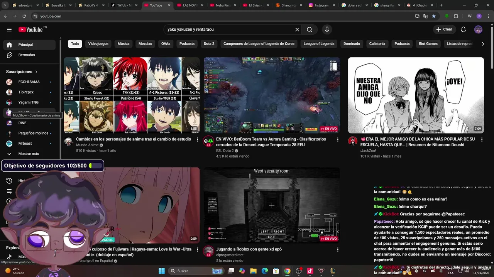The height and width of the screenshot is (277, 494).
Task: Go back with the browser back arrow
Action: point(5,16)
